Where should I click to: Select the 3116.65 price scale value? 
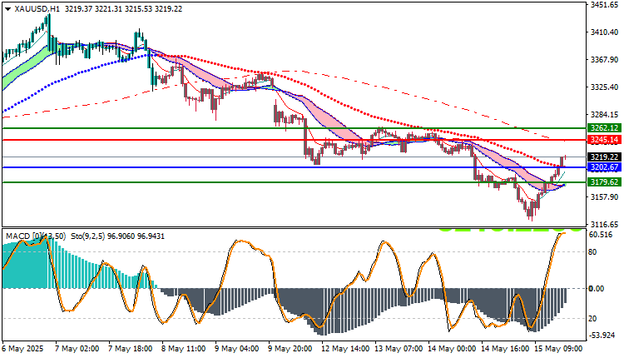coord(605,225)
